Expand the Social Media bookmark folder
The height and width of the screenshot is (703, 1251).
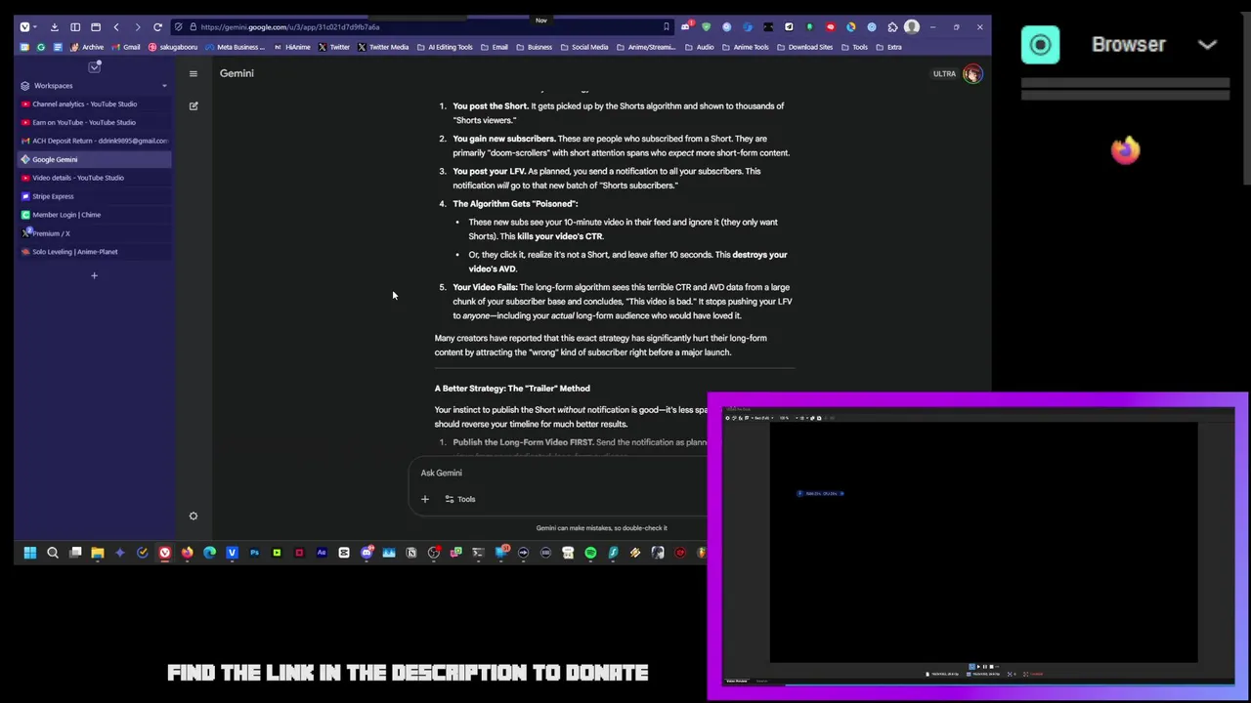tap(583, 47)
